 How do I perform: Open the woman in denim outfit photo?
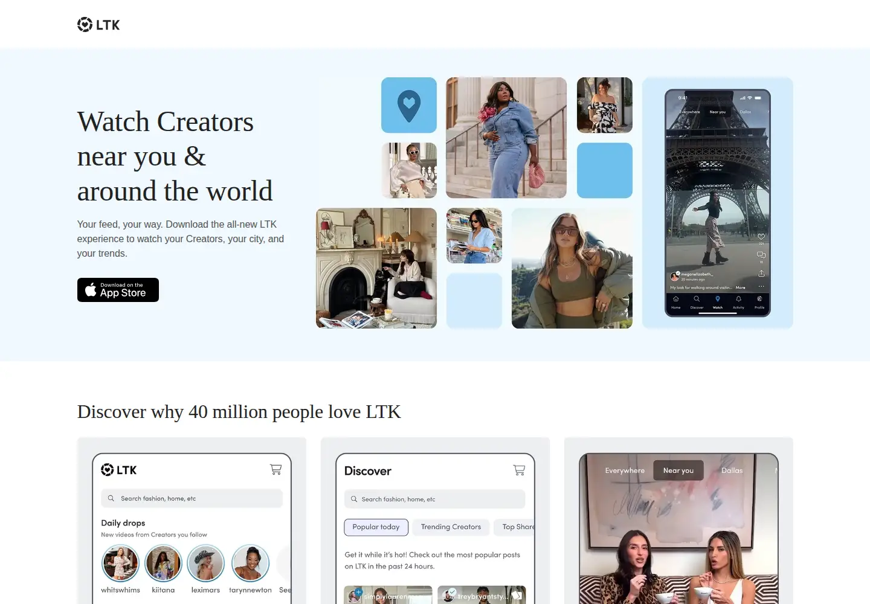point(506,138)
